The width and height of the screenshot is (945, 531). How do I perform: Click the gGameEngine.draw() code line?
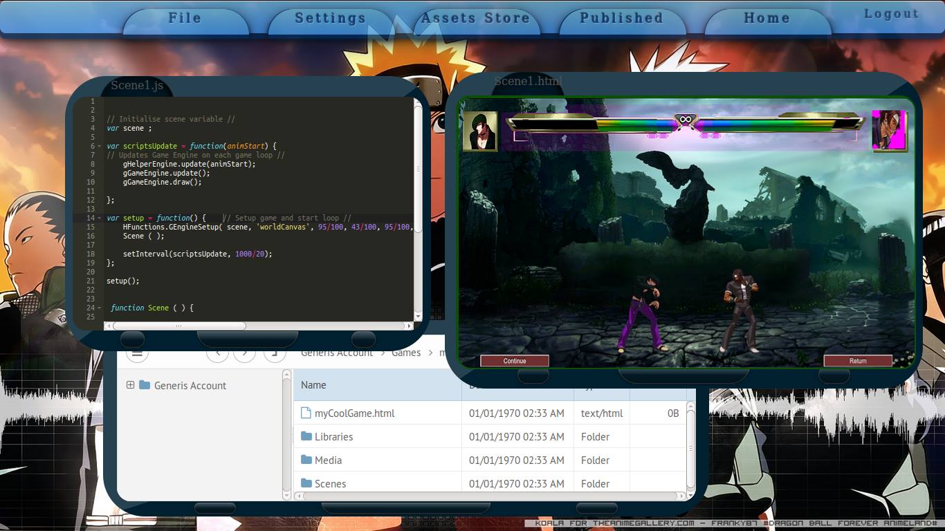coord(163,183)
